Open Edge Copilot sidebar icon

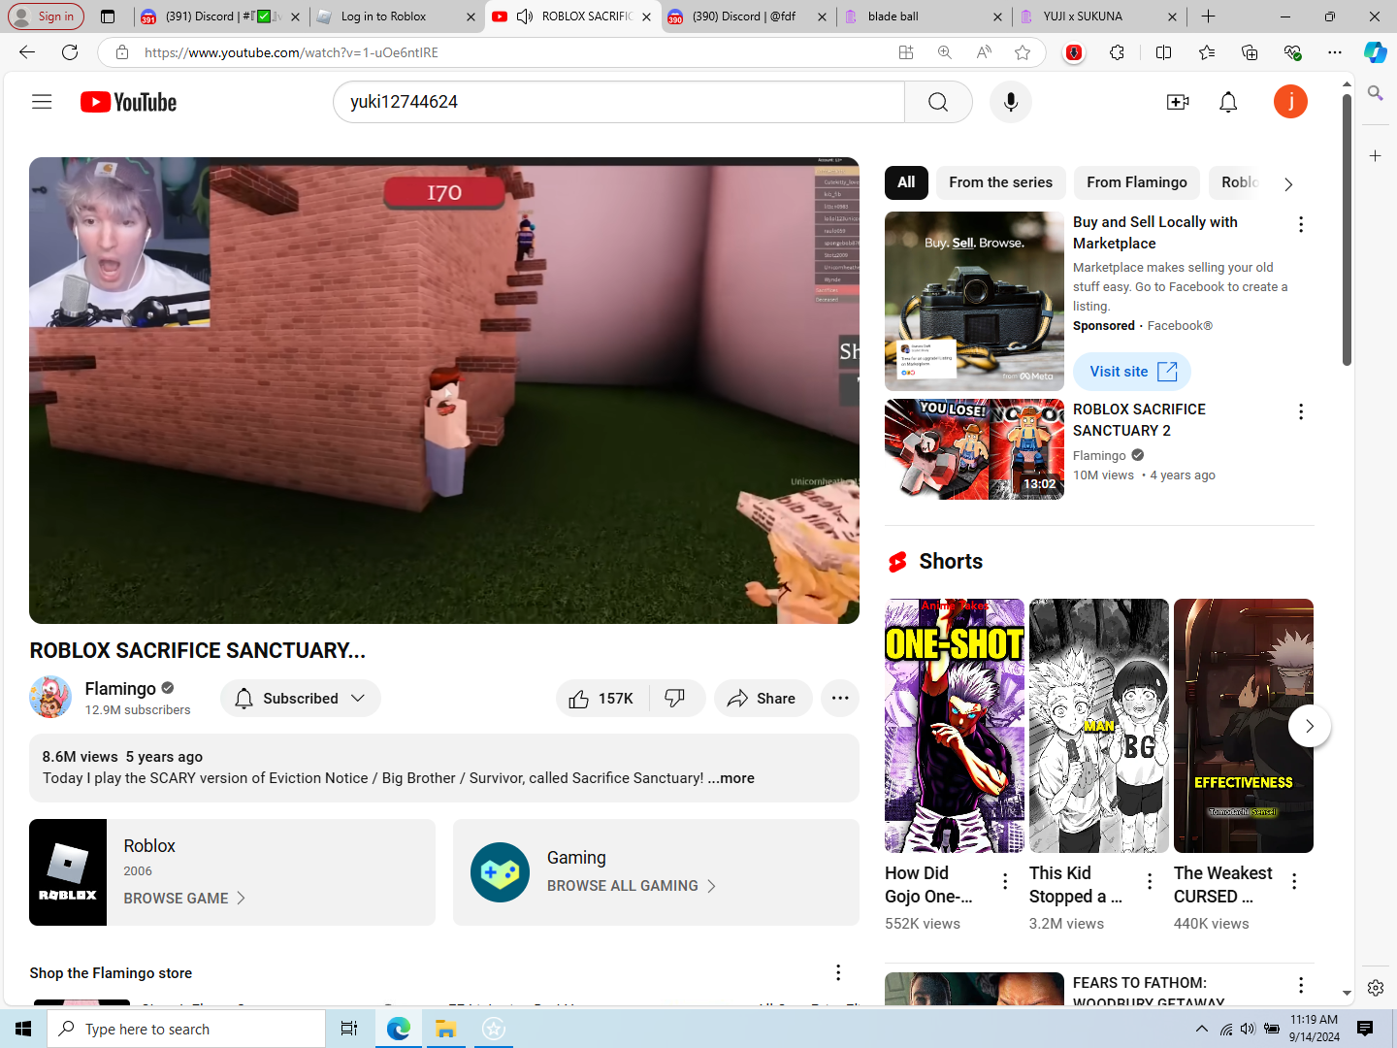1376,52
